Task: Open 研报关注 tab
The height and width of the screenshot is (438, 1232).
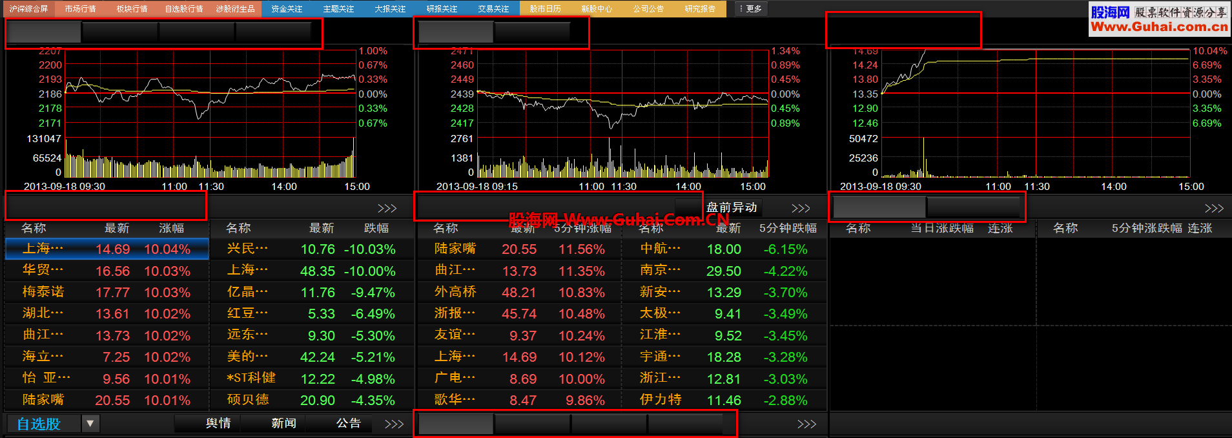Action: click(x=442, y=9)
